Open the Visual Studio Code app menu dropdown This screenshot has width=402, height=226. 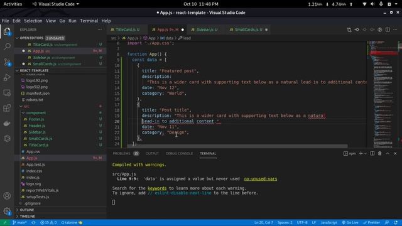(x=56, y=4)
